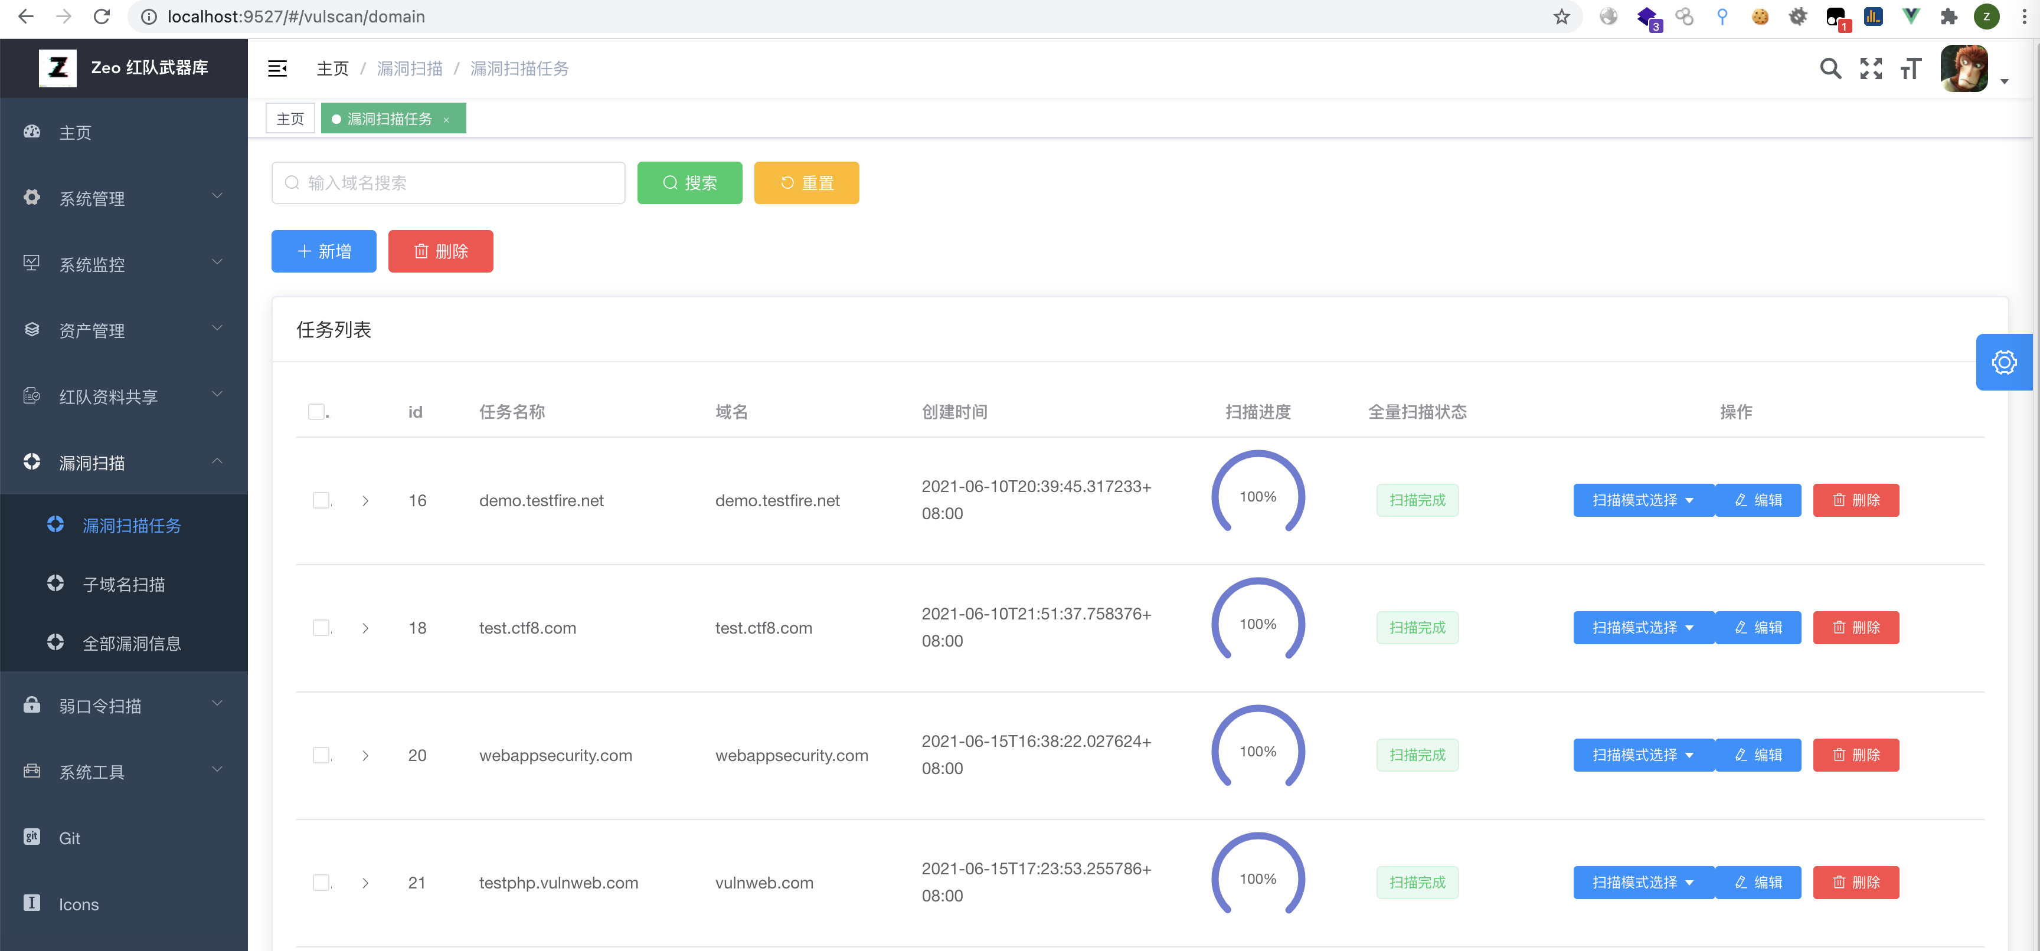Image resolution: width=2040 pixels, height=951 pixels.
Task: Click the 100% progress circle for id 21
Action: (1257, 878)
